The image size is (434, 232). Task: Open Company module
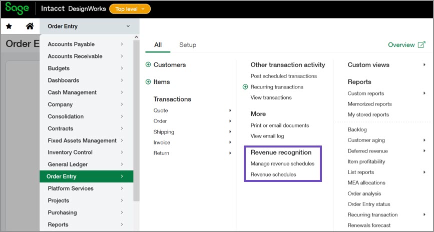pyautogui.click(x=87, y=104)
